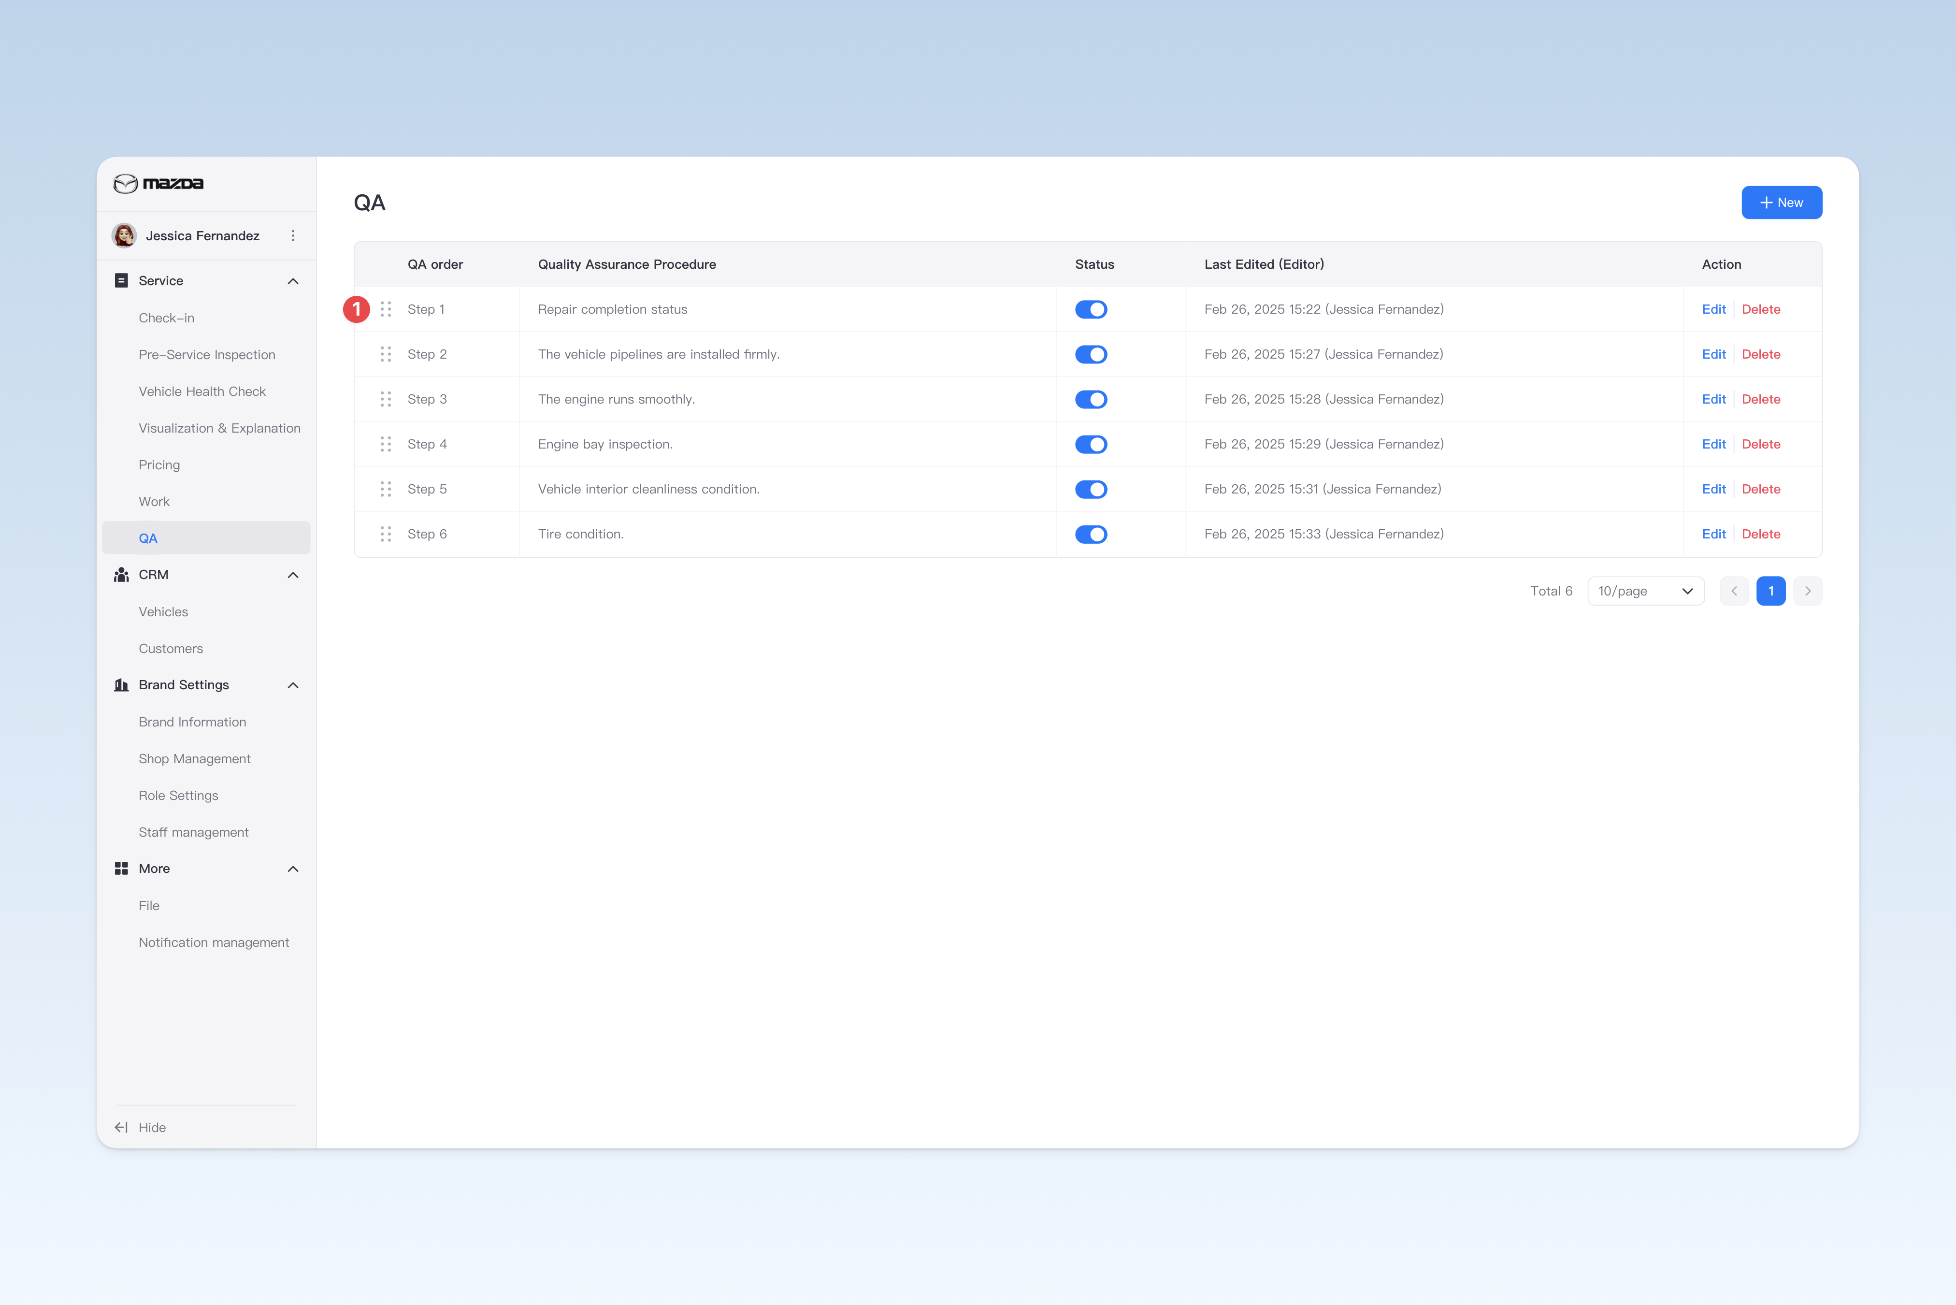This screenshot has height=1305, width=1956.
Task: Go to previous page arrow
Action: tap(1734, 591)
